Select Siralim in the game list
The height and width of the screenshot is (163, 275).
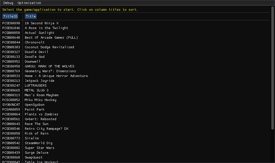(x=32, y=138)
